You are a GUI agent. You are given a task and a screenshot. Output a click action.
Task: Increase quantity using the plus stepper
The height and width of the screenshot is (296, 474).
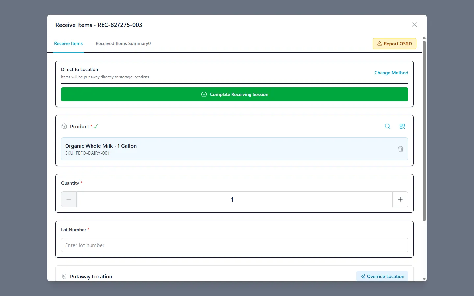400,199
